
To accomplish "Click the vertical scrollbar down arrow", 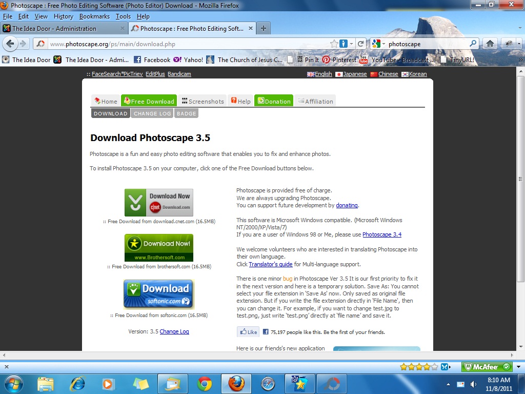I will (x=521, y=347).
